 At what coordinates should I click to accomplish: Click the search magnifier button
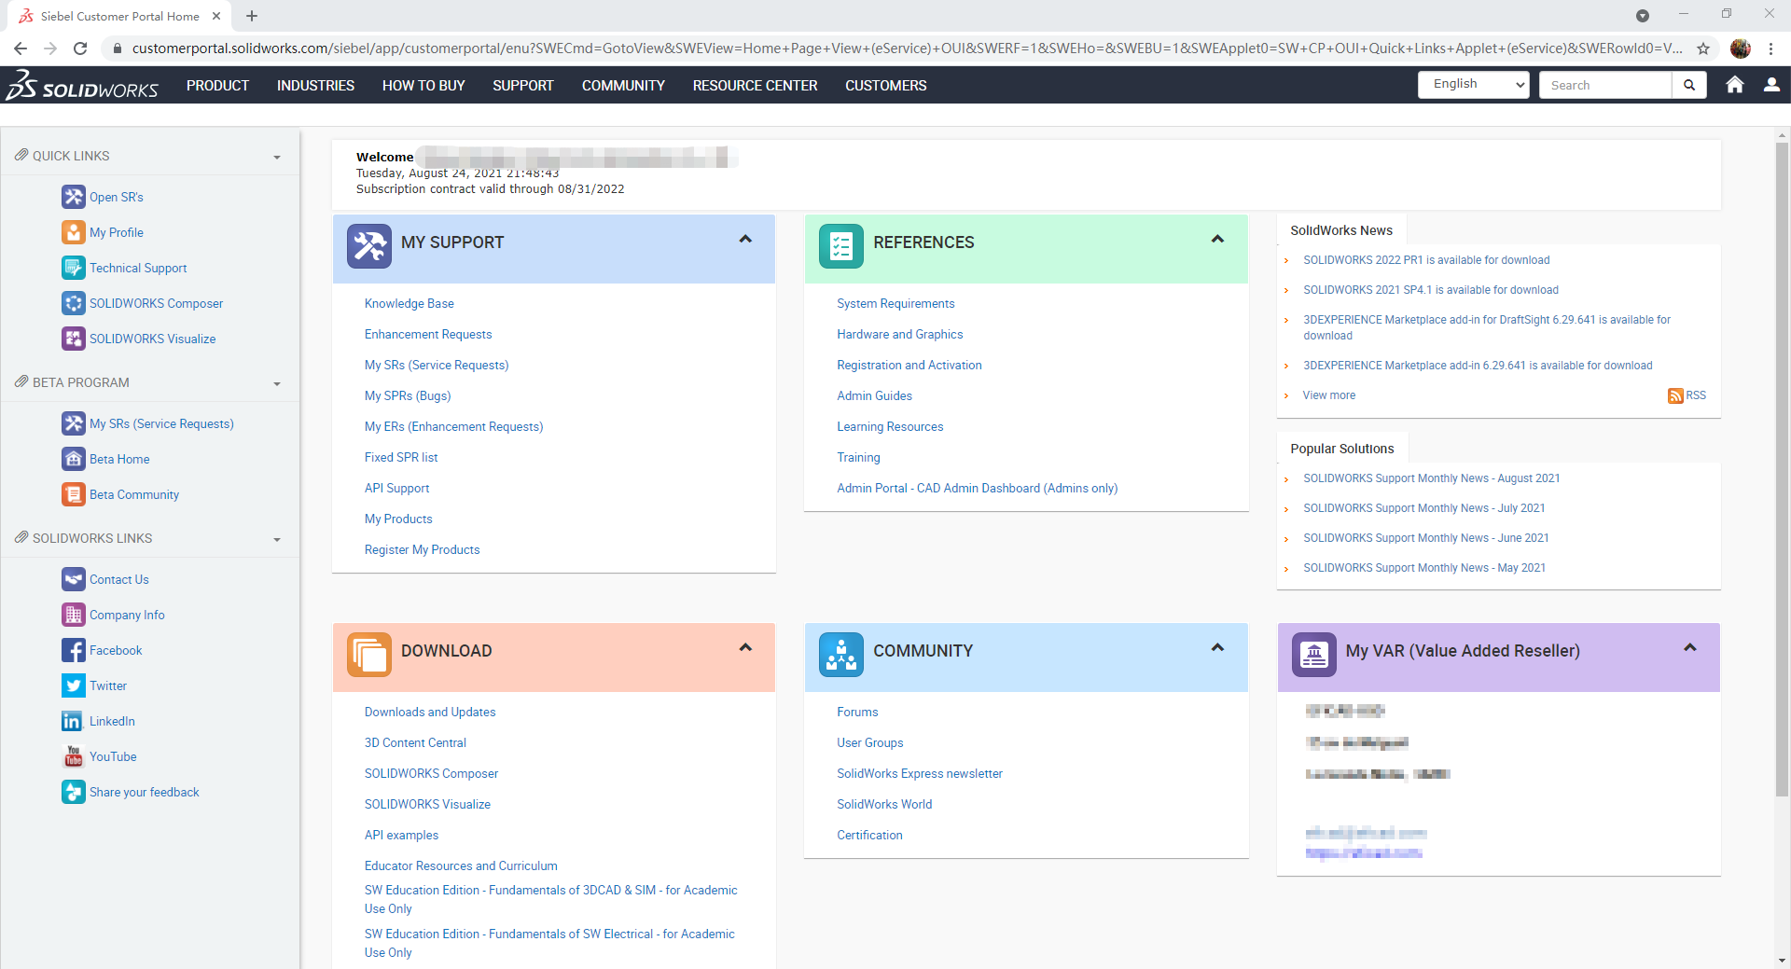coord(1689,85)
